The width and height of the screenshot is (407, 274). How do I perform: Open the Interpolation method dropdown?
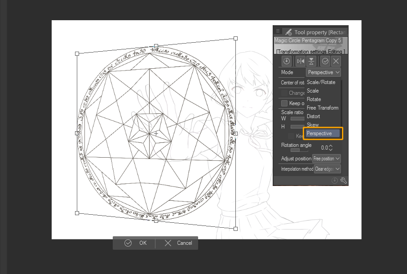(327, 168)
